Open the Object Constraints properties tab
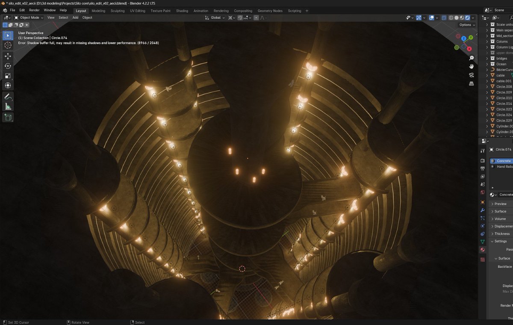 pos(483,234)
